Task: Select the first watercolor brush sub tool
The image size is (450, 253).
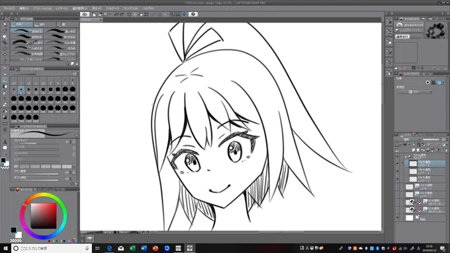Action: click(x=27, y=31)
